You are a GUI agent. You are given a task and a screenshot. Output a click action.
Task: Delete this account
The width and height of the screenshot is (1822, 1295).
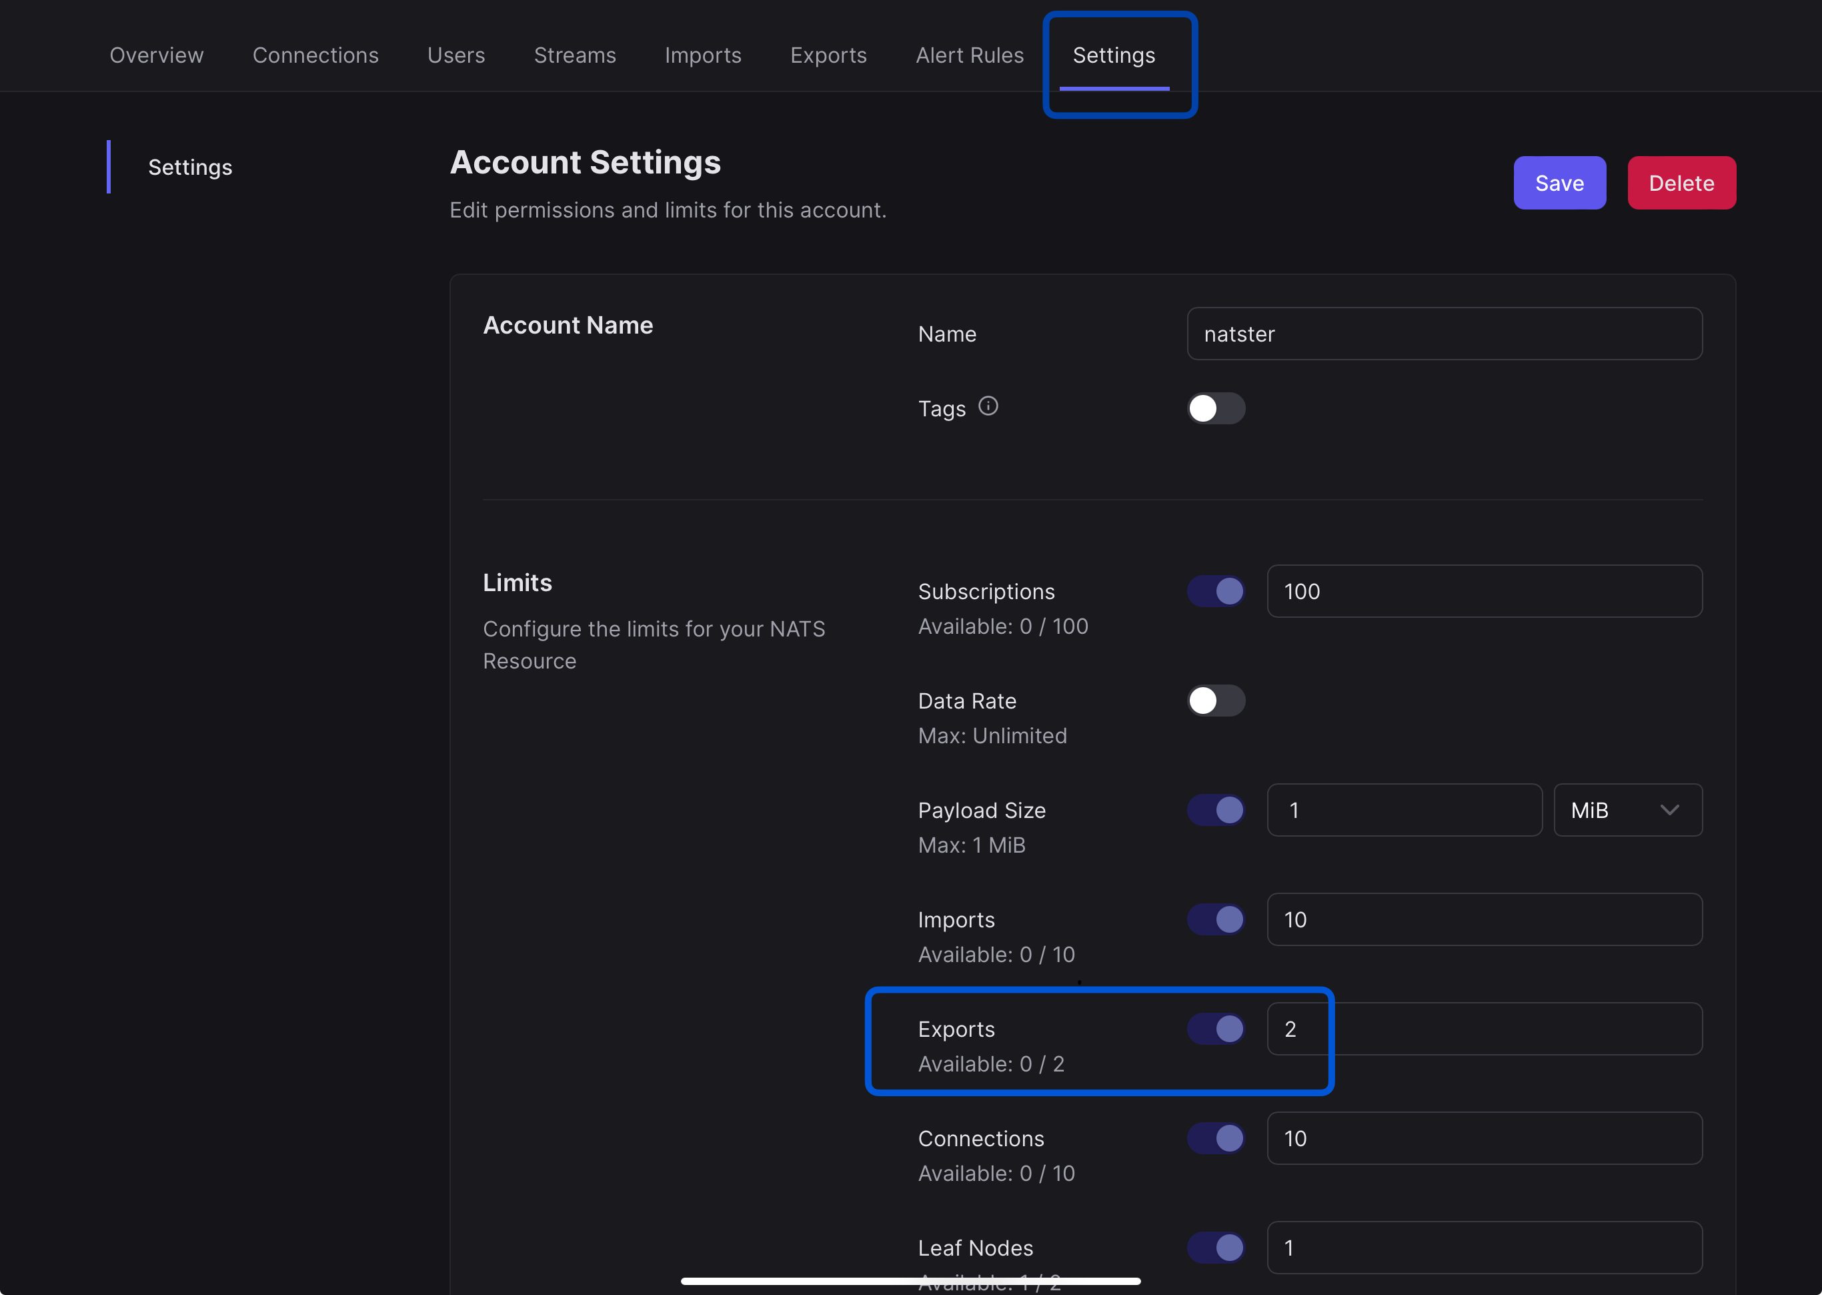(x=1681, y=183)
